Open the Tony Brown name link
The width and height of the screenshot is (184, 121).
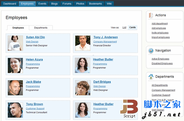tap(34, 104)
